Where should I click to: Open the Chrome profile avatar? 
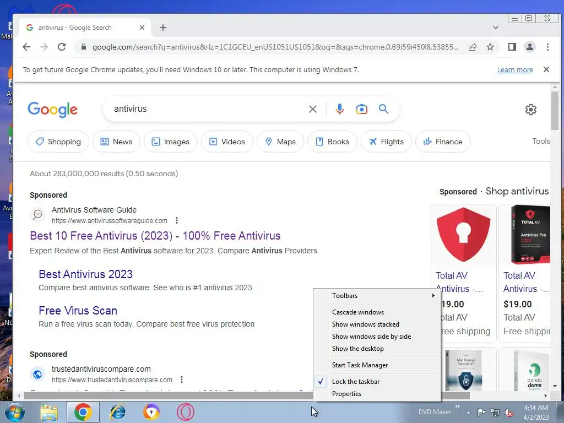coord(529,47)
